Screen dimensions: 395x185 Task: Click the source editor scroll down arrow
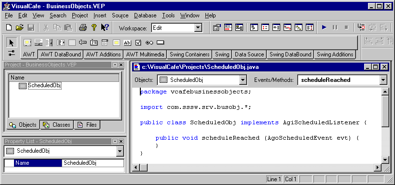(385, 159)
